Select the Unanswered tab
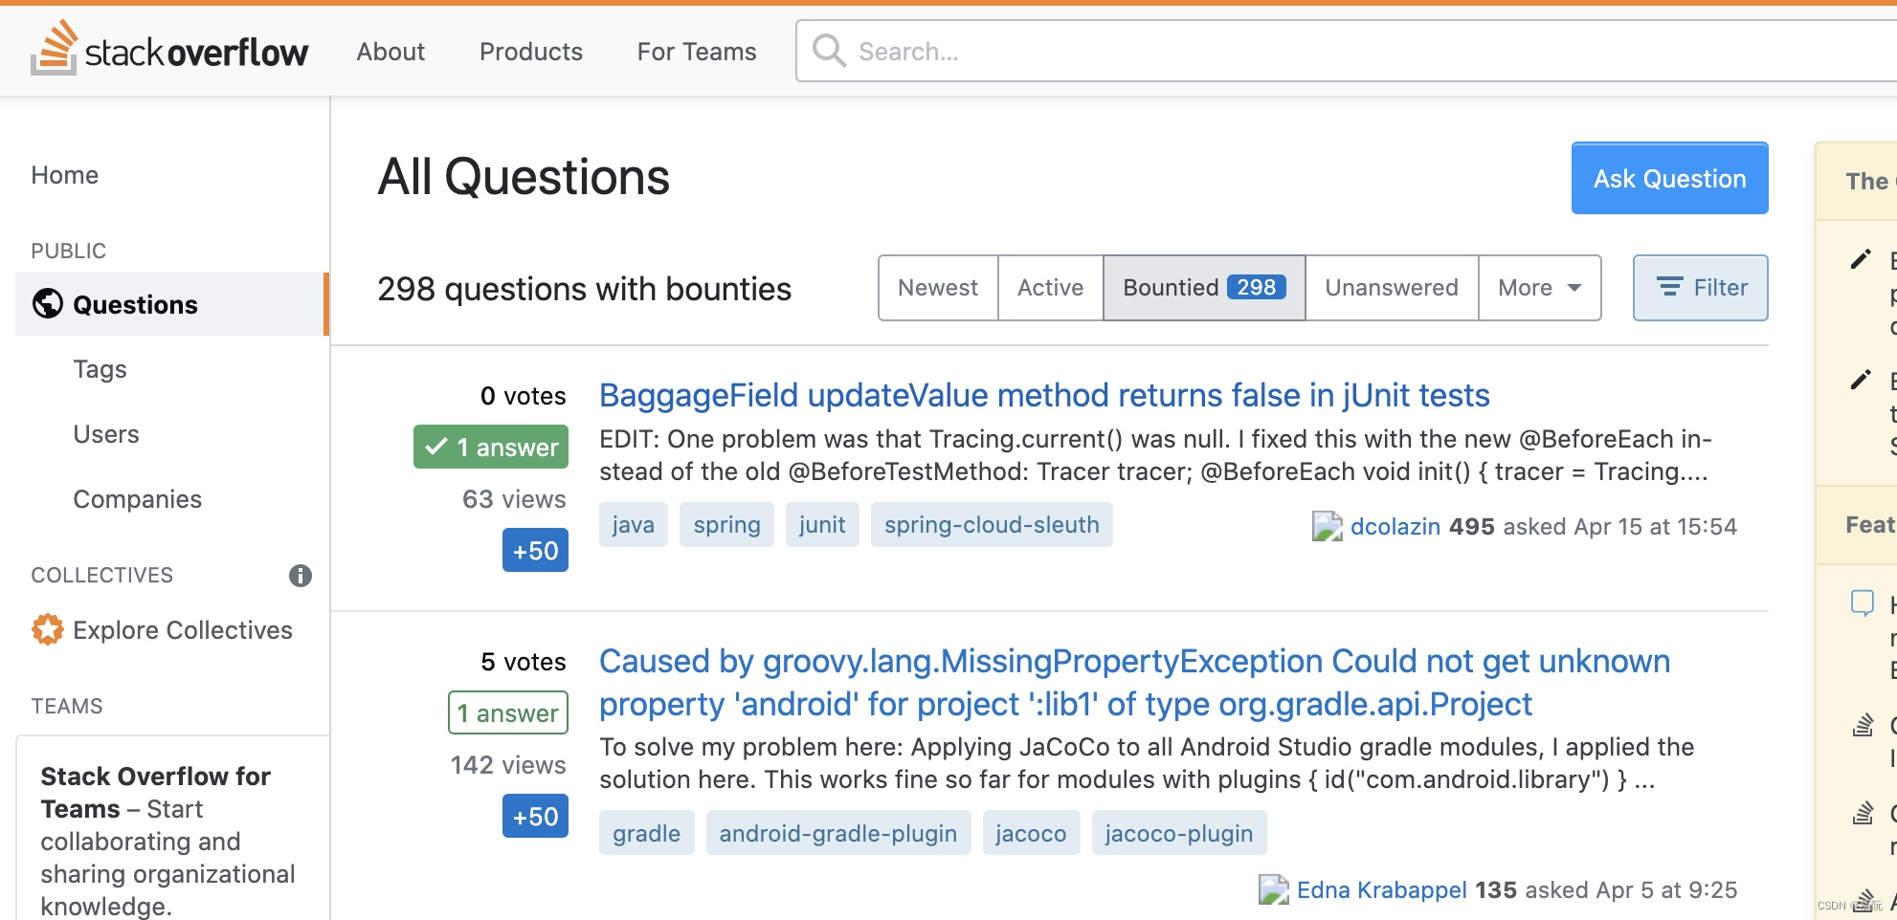Image resolution: width=1897 pixels, height=920 pixels. tap(1392, 288)
